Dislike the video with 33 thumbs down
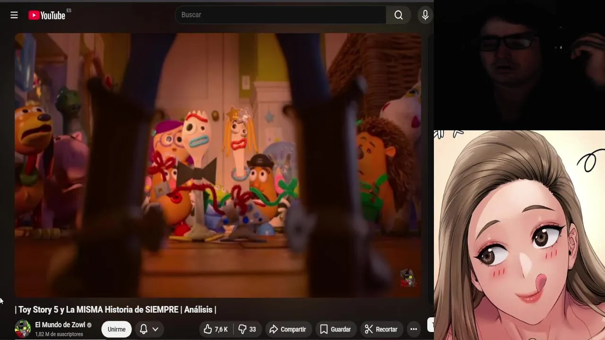This screenshot has width=605, height=340. pyautogui.click(x=247, y=329)
